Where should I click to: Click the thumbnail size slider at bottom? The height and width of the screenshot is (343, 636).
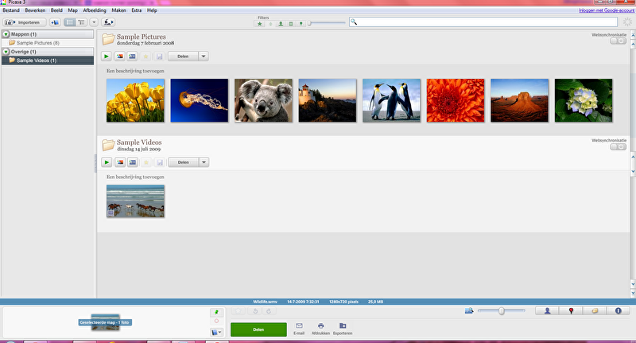501,310
